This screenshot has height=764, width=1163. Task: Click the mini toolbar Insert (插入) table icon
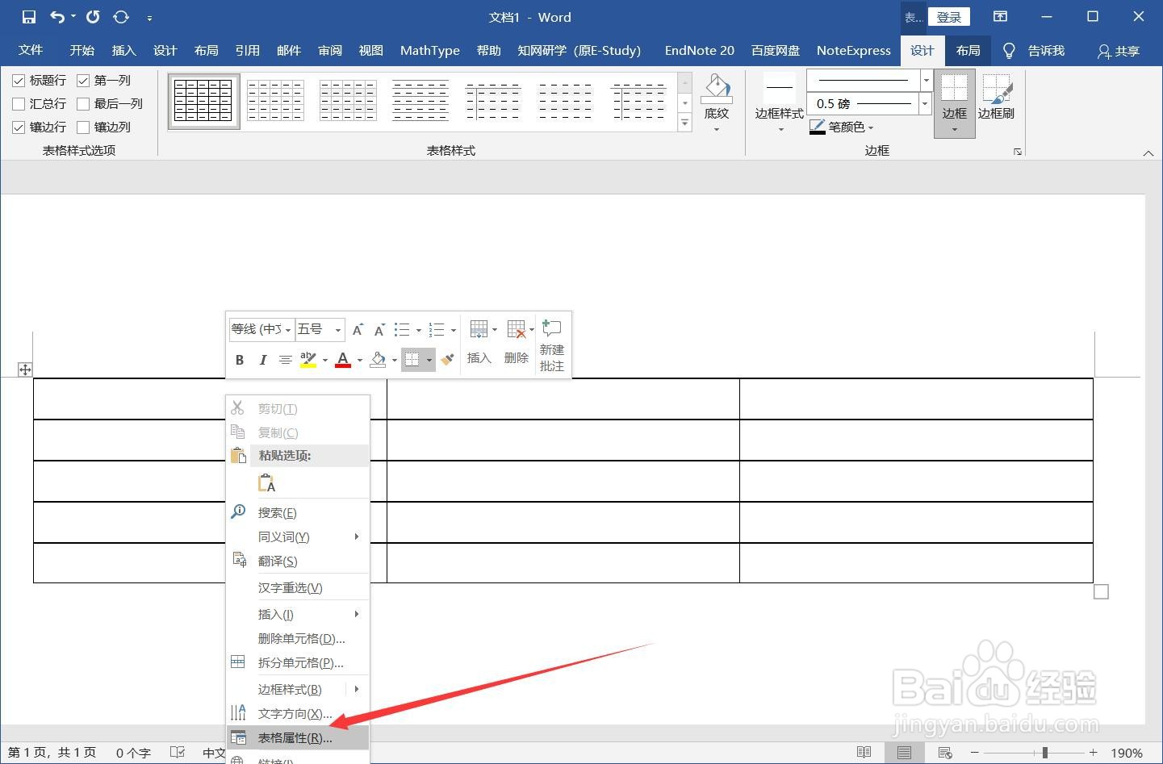479,329
